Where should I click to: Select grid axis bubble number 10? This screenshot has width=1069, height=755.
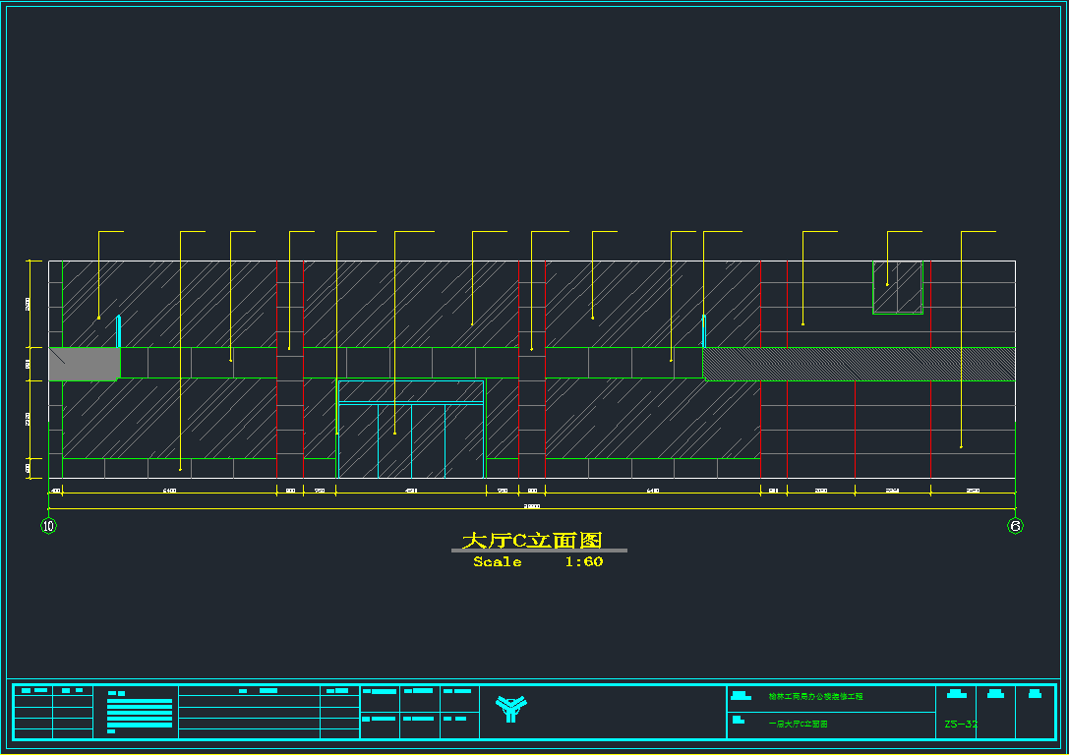point(48,526)
